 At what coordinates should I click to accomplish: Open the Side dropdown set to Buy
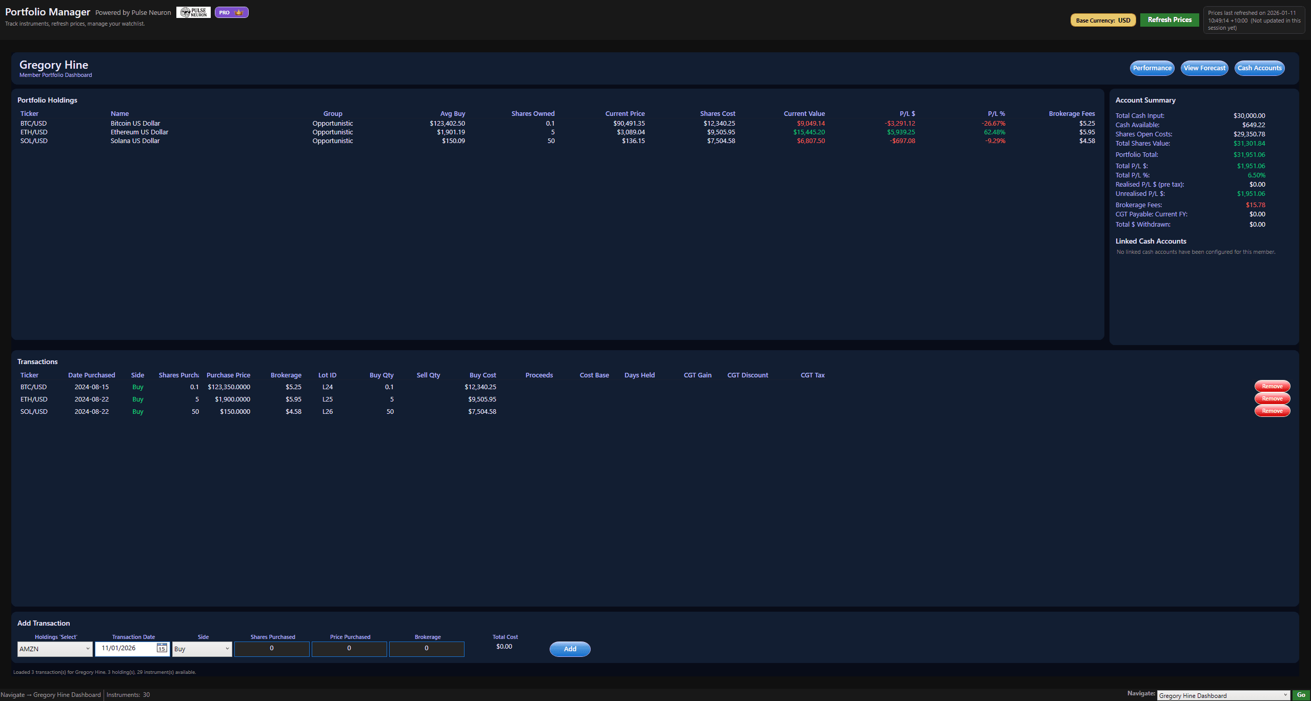[x=201, y=649]
